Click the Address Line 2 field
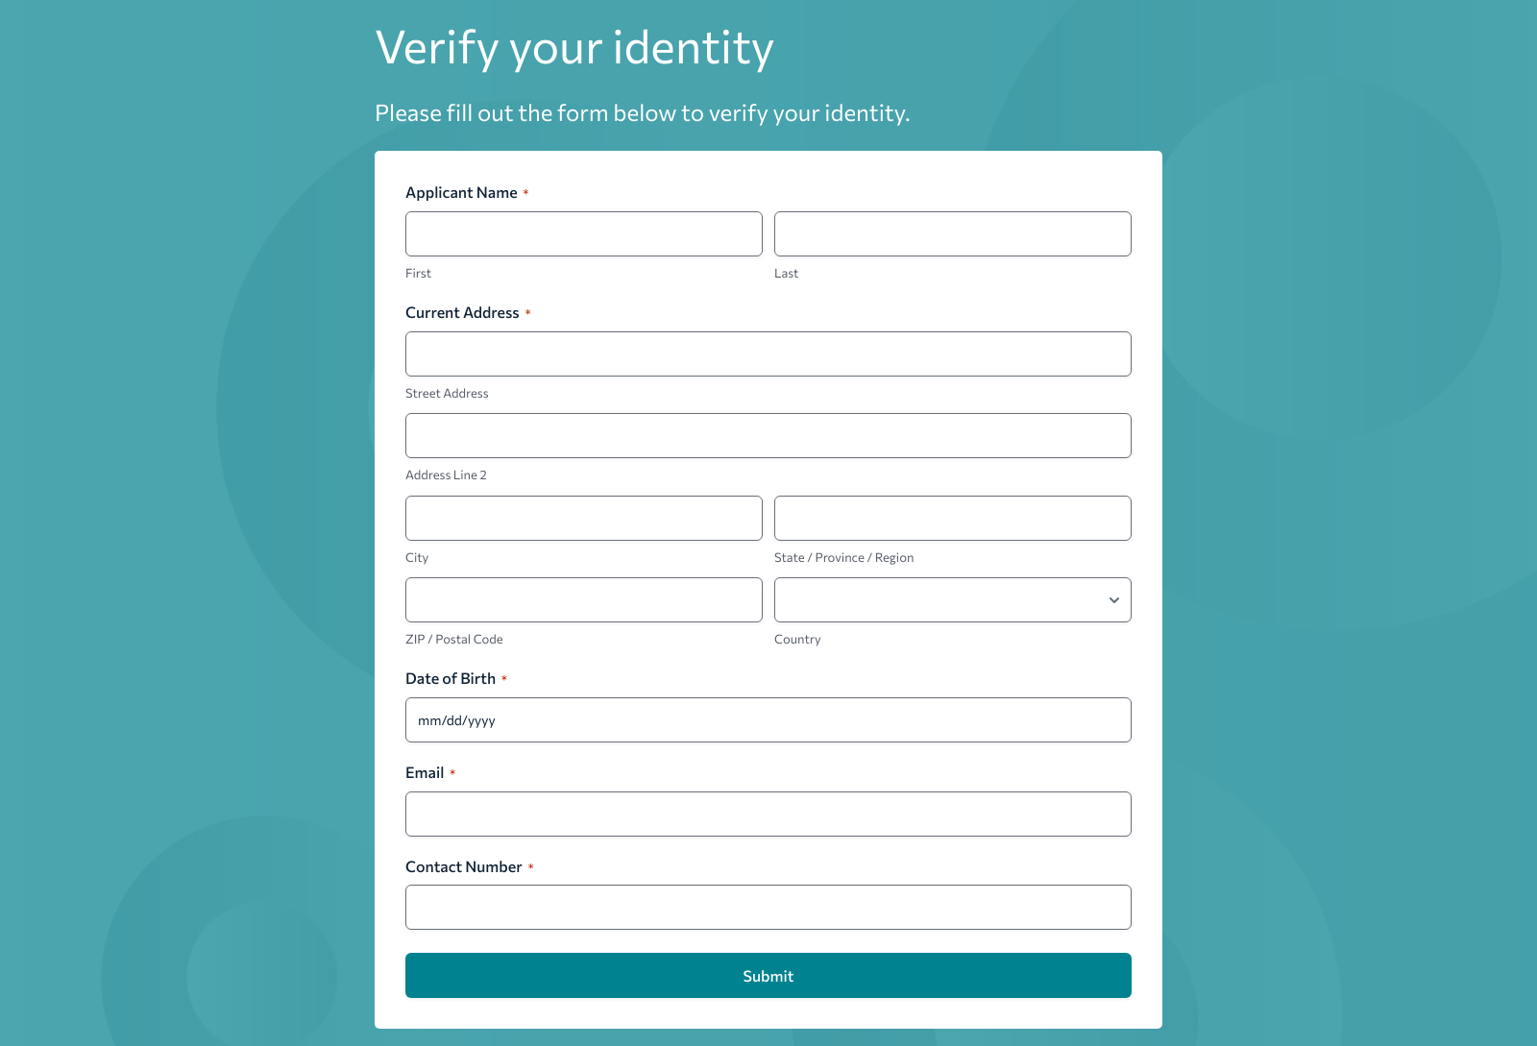The image size is (1537, 1046). click(x=768, y=435)
